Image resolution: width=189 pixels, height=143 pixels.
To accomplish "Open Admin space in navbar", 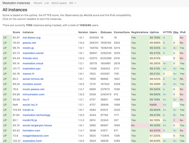I will coord(59,3).
